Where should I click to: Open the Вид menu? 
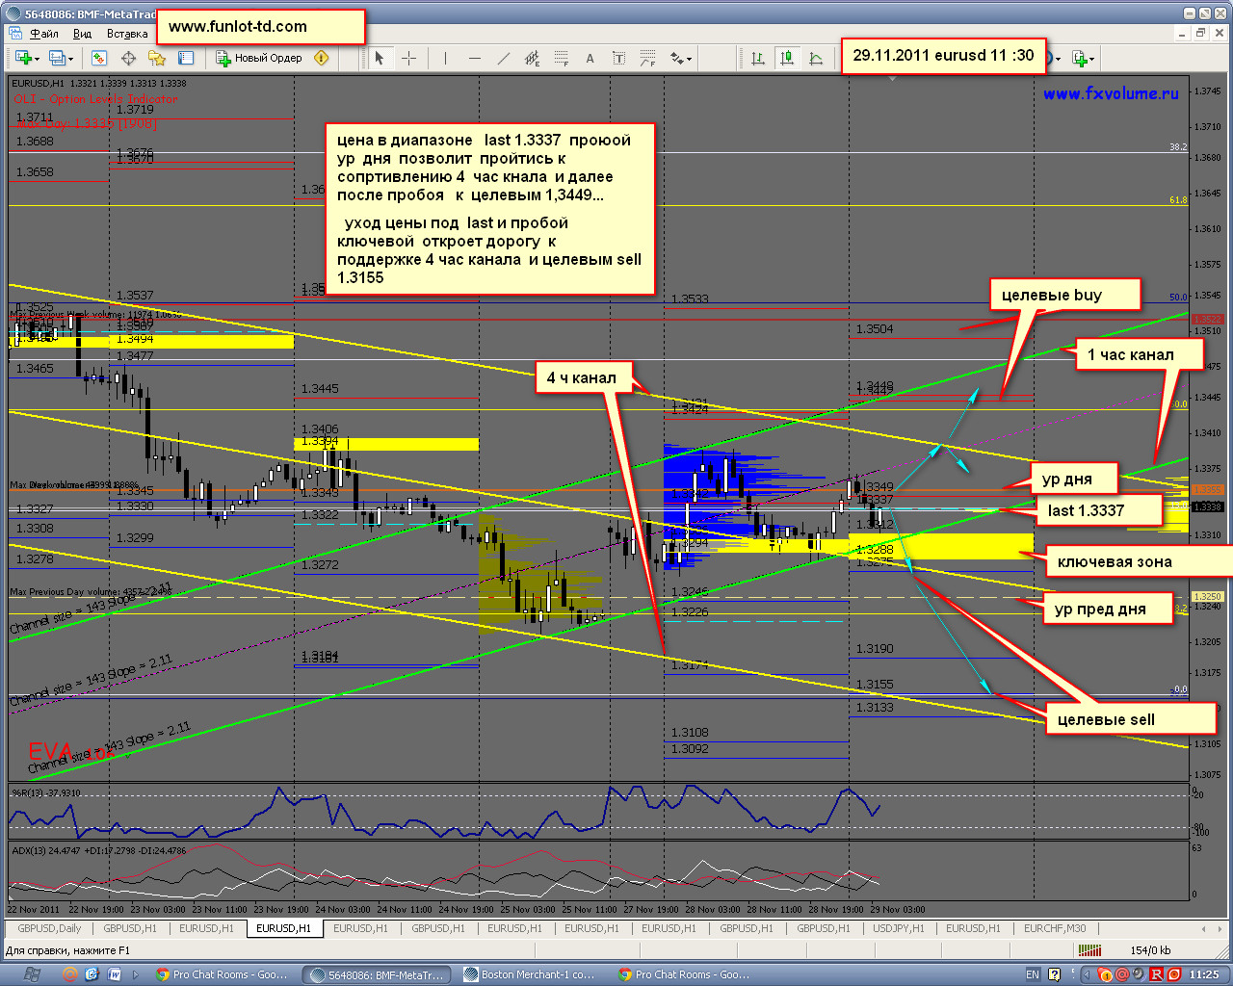coord(83,34)
